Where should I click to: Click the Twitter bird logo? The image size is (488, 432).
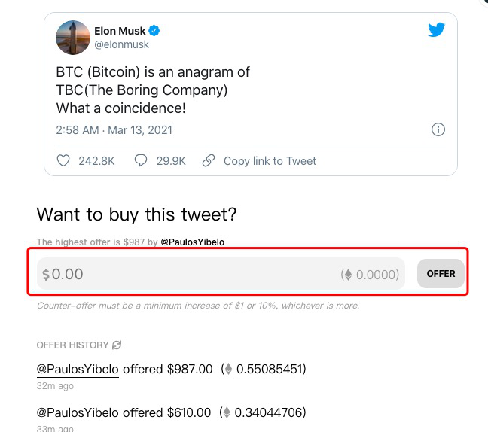(x=436, y=29)
